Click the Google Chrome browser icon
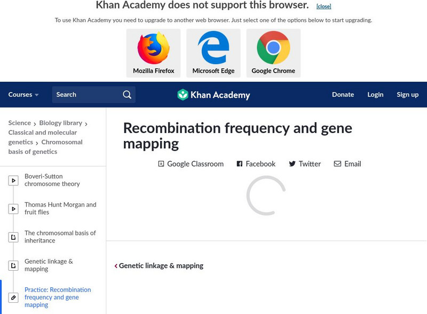This screenshot has width=427, height=314. (x=273, y=48)
